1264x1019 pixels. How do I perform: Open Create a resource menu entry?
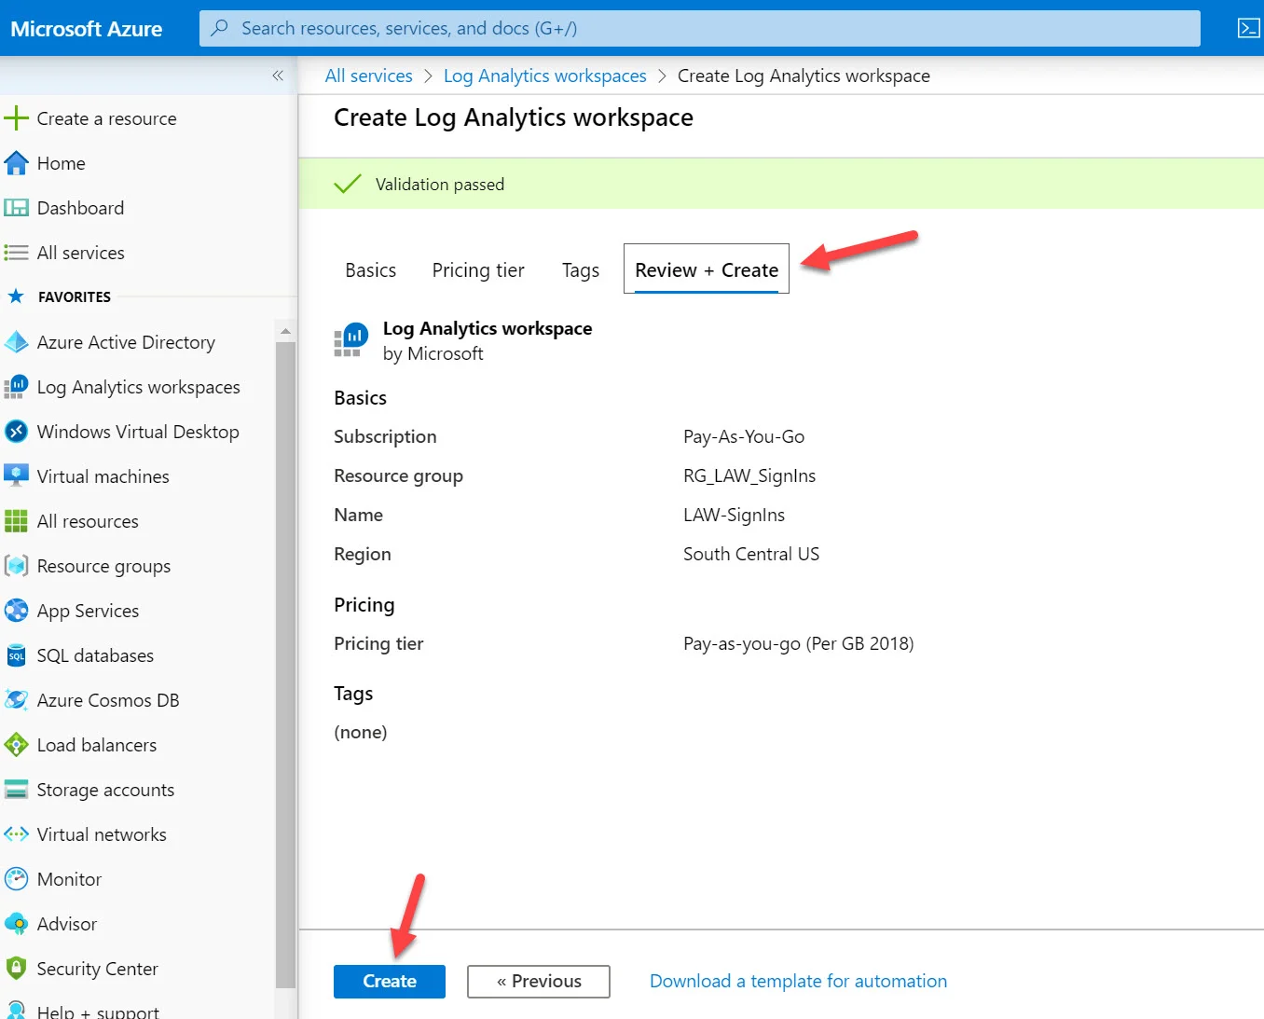pyautogui.click(x=106, y=118)
